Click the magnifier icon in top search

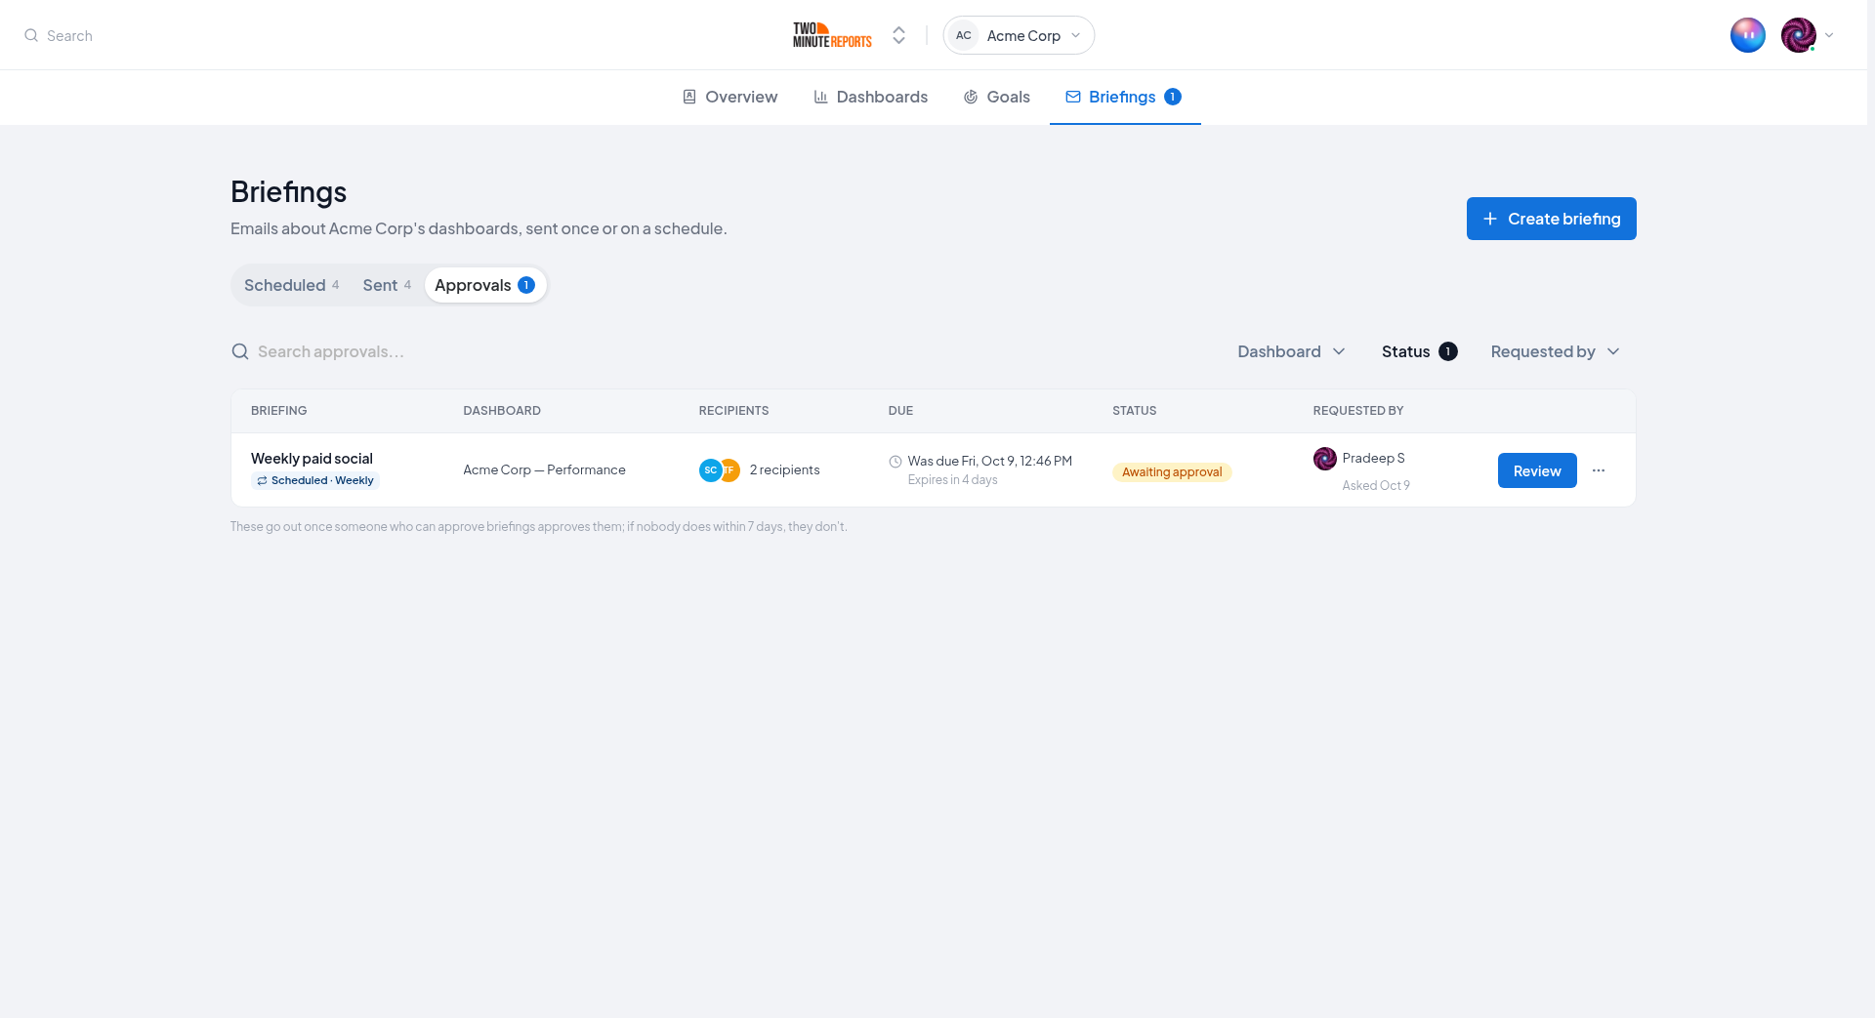pyautogui.click(x=31, y=35)
